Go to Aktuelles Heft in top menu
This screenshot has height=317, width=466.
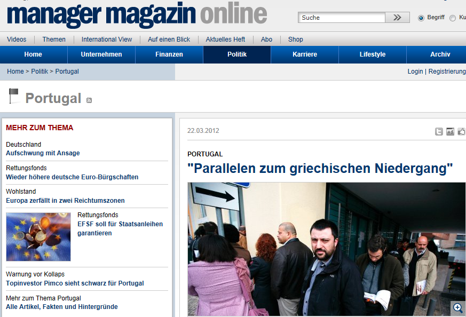[225, 39]
